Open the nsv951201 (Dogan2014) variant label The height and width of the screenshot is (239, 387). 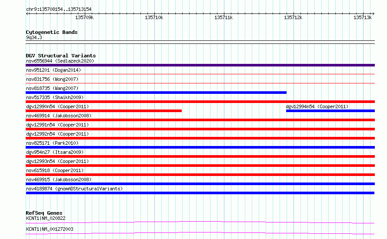[x=53, y=70]
